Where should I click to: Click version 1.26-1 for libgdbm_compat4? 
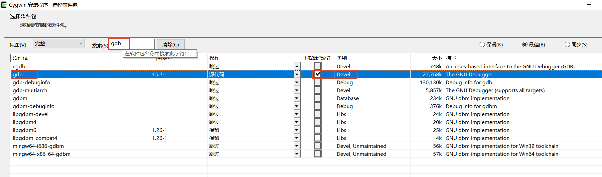[160, 138]
